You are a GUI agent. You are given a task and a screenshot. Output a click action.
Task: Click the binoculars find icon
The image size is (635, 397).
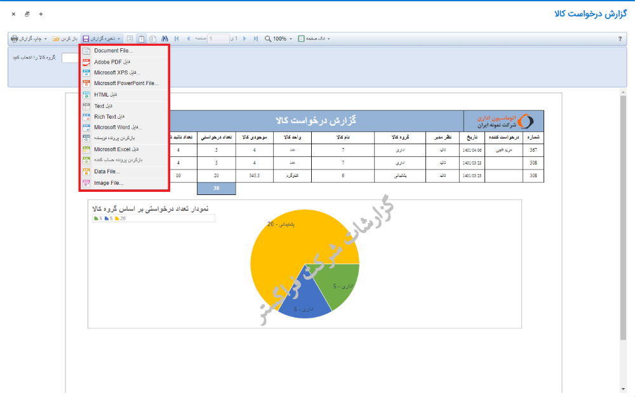tap(164, 39)
